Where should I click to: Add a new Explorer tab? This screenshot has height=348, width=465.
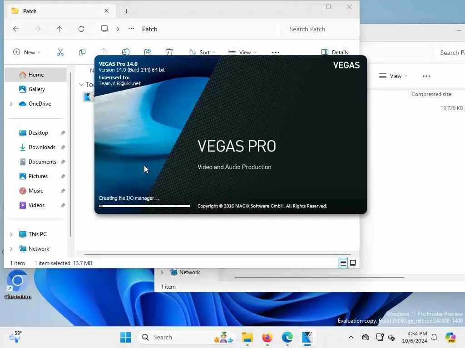[x=126, y=11]
